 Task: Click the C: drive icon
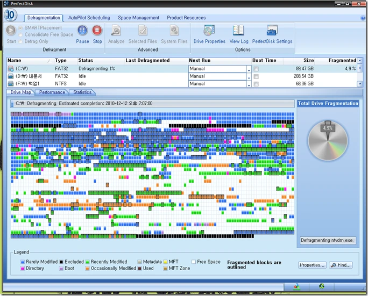11,69
